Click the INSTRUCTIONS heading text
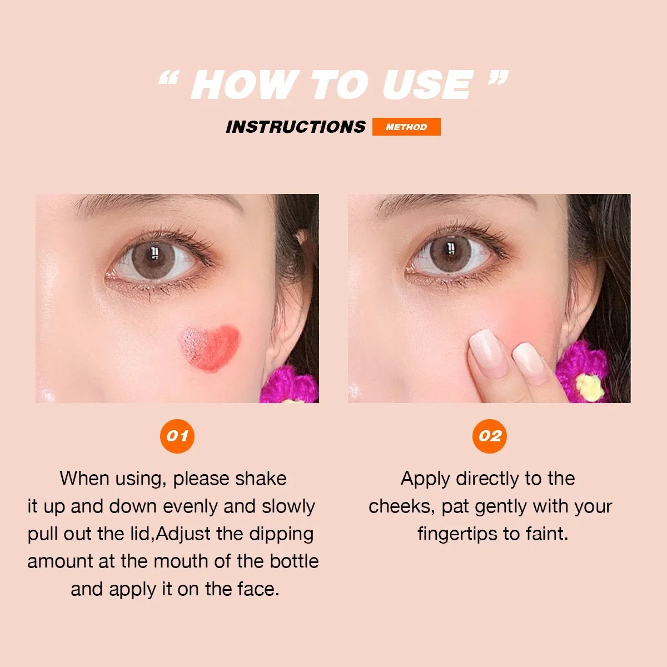Viewport: 667px width, 667px height. pos(296,127)
